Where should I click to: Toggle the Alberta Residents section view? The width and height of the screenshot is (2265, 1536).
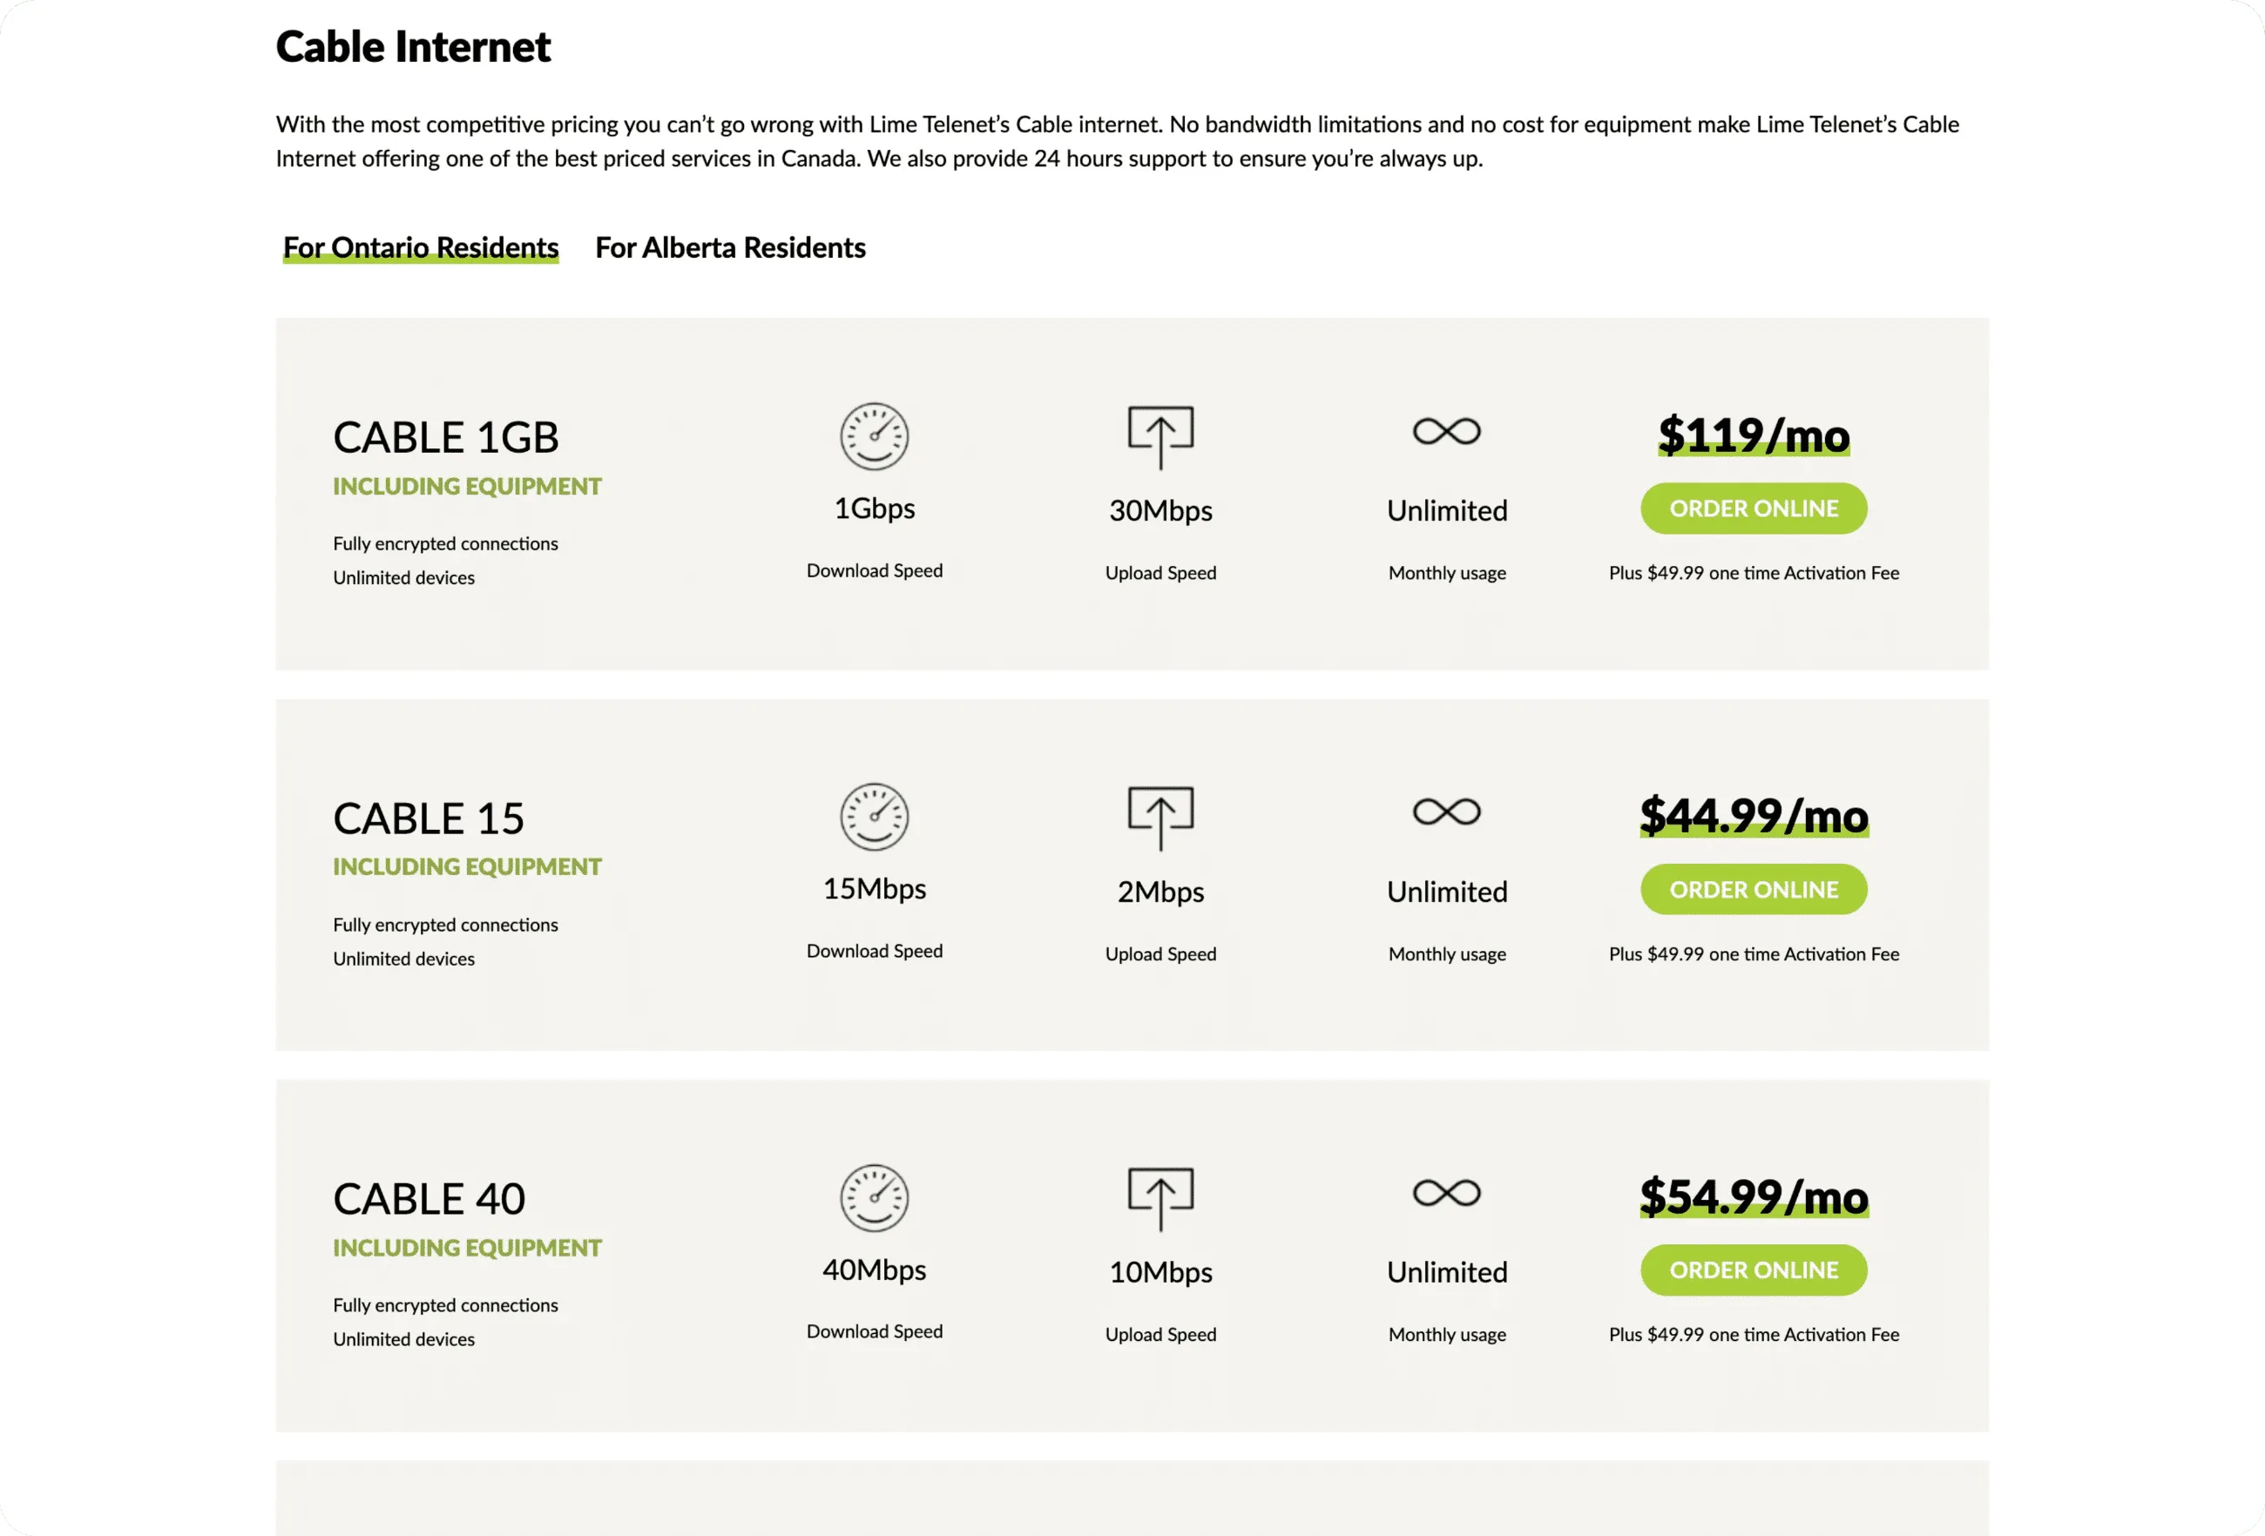click(x=730, y=246)
